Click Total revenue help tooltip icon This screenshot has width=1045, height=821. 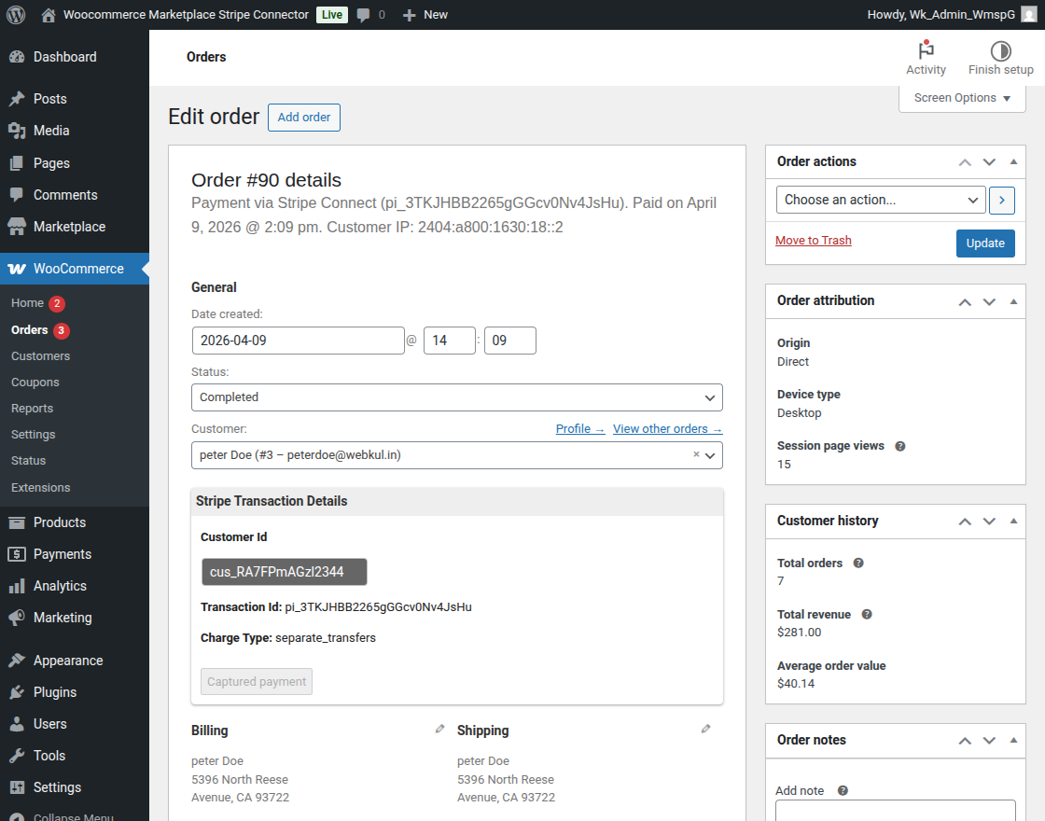tap(867, 615)
